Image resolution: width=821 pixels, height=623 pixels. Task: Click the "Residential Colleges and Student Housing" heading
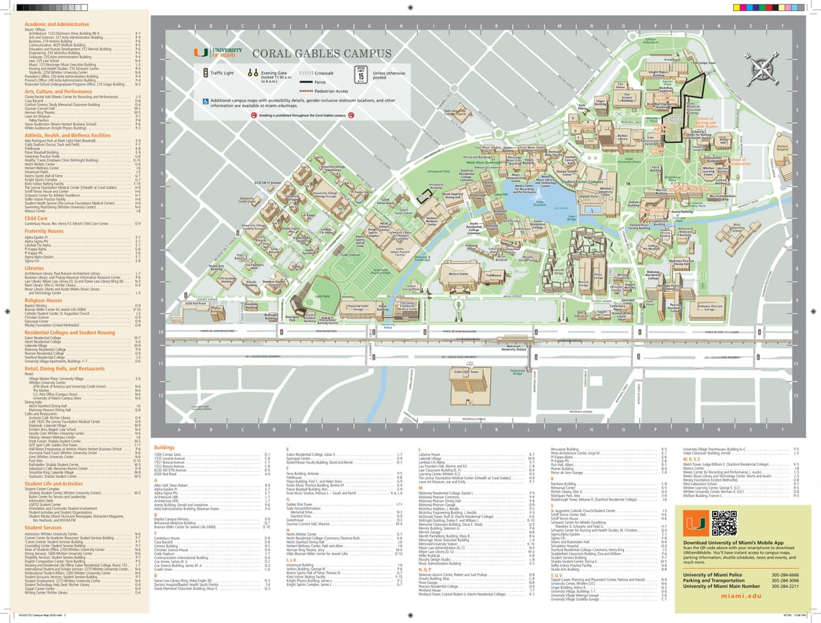70,332
